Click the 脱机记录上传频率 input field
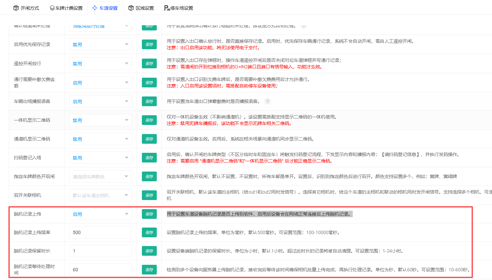The width and height of the screenshot is (492, 280). [x=100, y=232]
